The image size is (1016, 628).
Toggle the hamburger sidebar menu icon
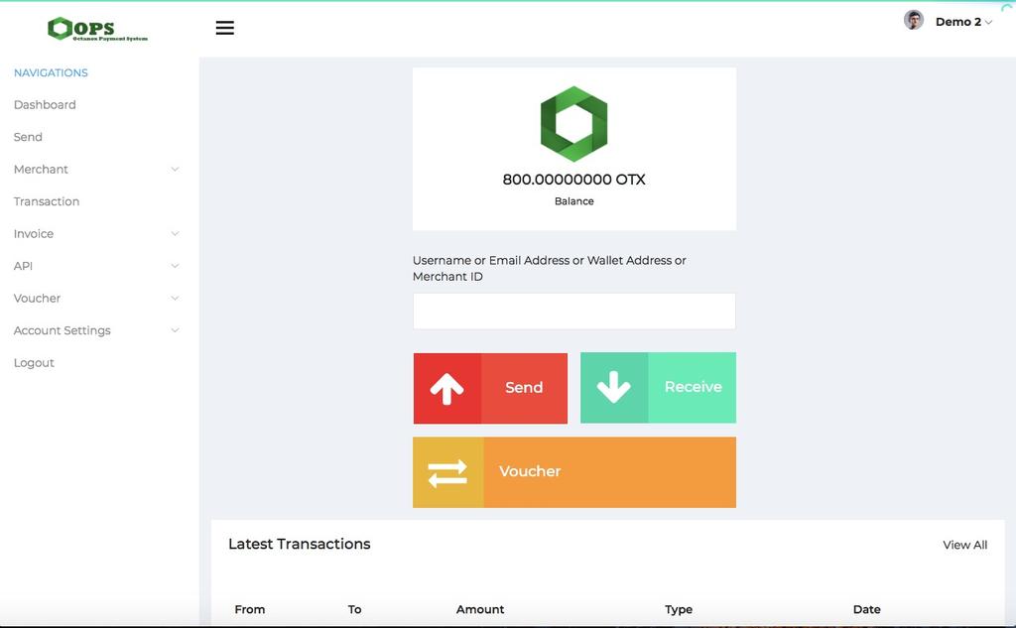tap(225, 28)
